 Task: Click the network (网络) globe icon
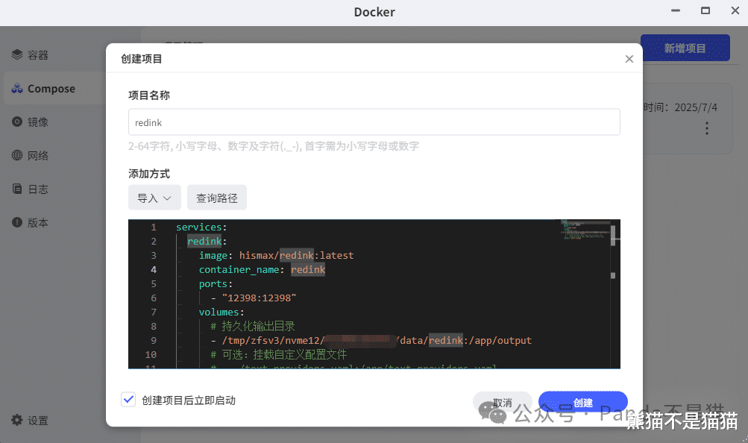coord(17,156)
